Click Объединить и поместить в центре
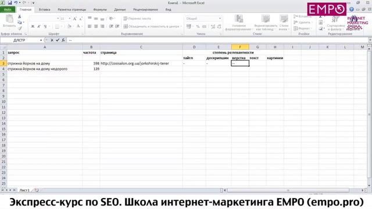 [152, 26]
